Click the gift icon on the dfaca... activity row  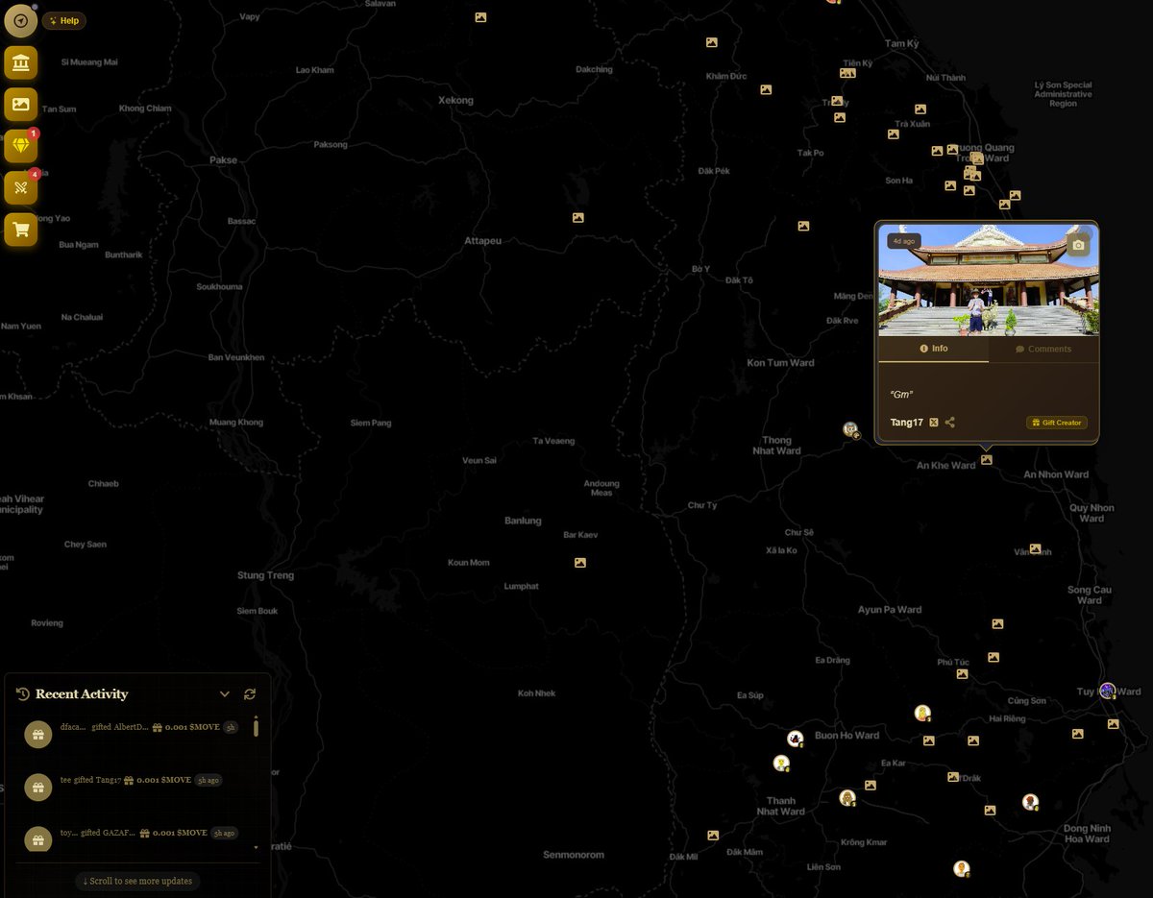[38, 735]
